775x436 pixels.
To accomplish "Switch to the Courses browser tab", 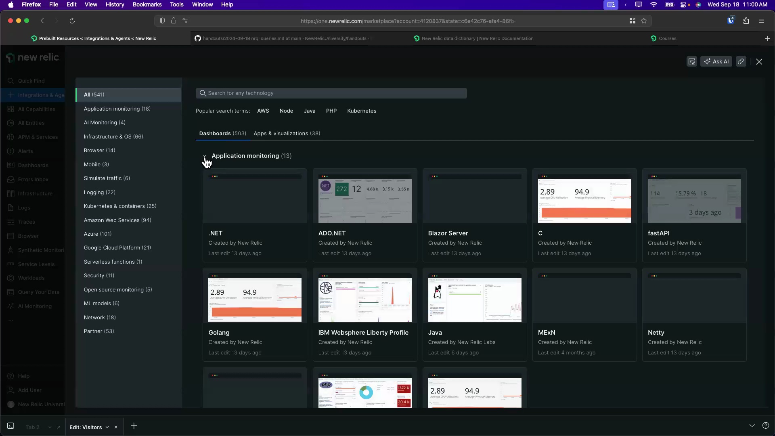I will point(663,39).
